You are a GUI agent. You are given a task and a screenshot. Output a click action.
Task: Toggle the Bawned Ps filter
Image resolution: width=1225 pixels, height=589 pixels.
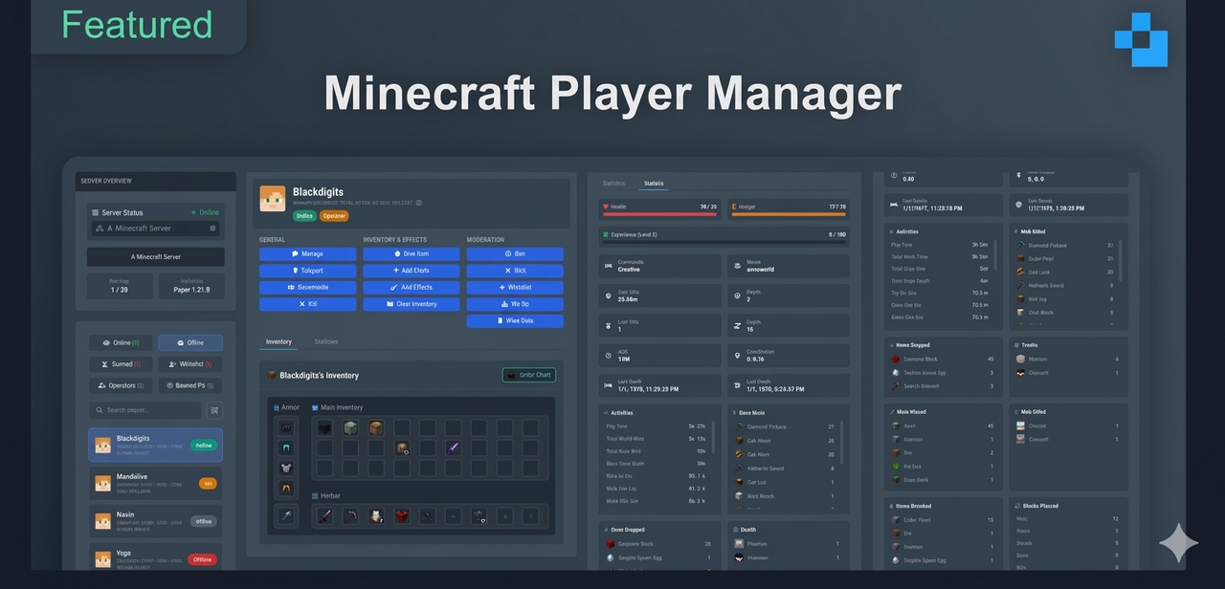pyautogui.click(x=190, y=385)
